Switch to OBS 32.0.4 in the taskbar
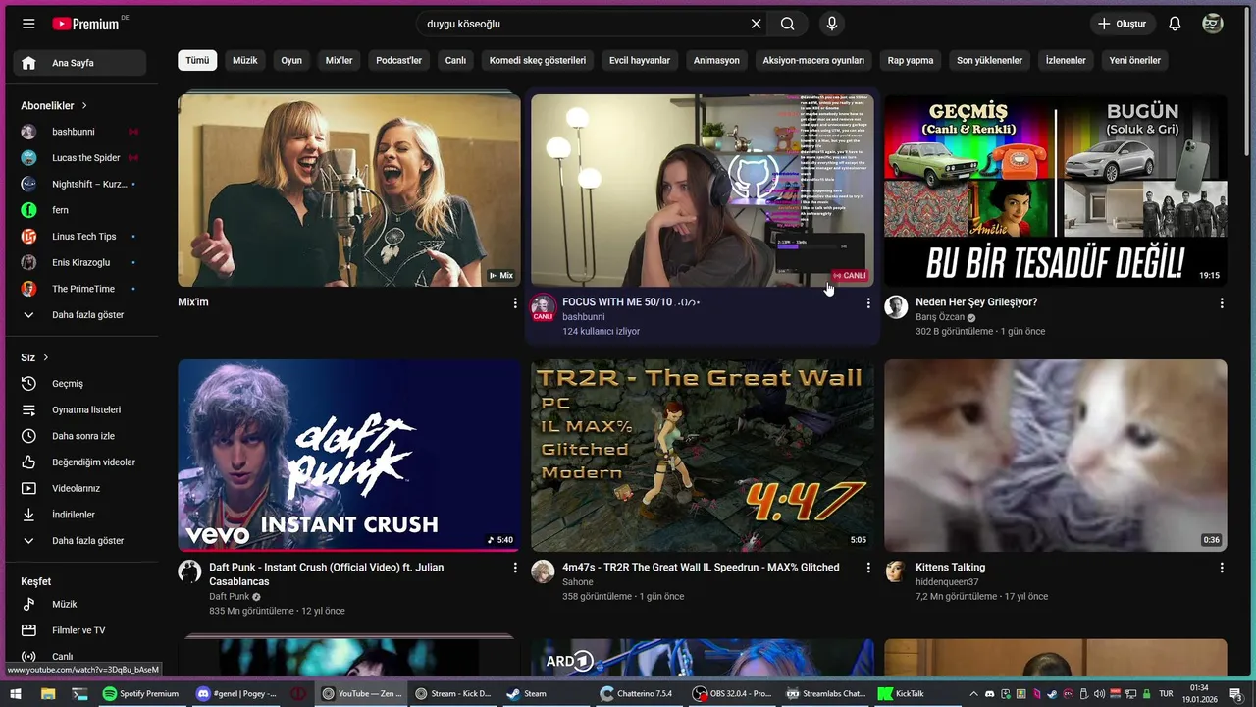The image size is (1256, 707). [x=732, y=693]
